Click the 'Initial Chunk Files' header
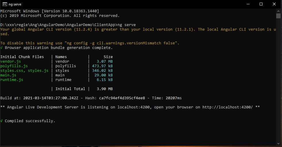The height and width of the screenshot is (147, 282). click(x=22, y=57)
